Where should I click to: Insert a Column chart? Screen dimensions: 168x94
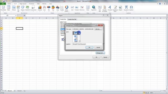click(40, 8)
